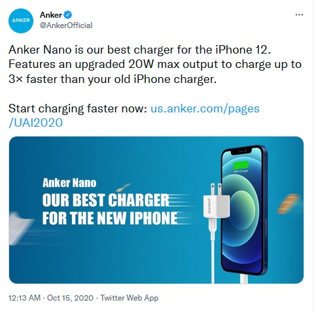This screenshot has height=311, width=314.
Task: Click the Anker Nano heading in the banner
Action: (69, 183)
